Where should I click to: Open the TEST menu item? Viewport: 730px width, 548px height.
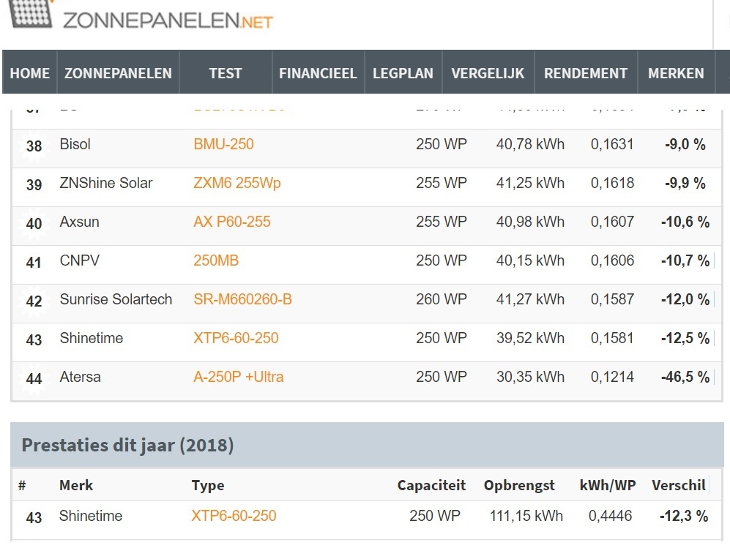(x=226, y=73)
